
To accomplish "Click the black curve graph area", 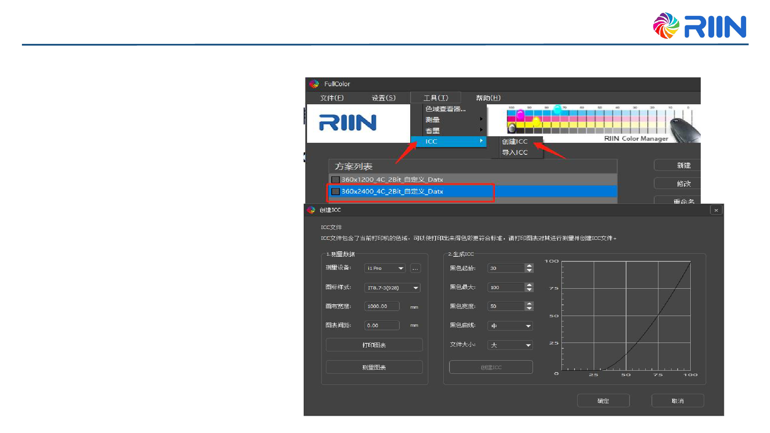I will tap(626, 316).
